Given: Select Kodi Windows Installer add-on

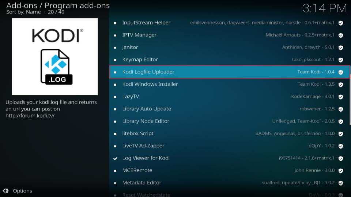Looking at the screenshot, I should point(230,84).
